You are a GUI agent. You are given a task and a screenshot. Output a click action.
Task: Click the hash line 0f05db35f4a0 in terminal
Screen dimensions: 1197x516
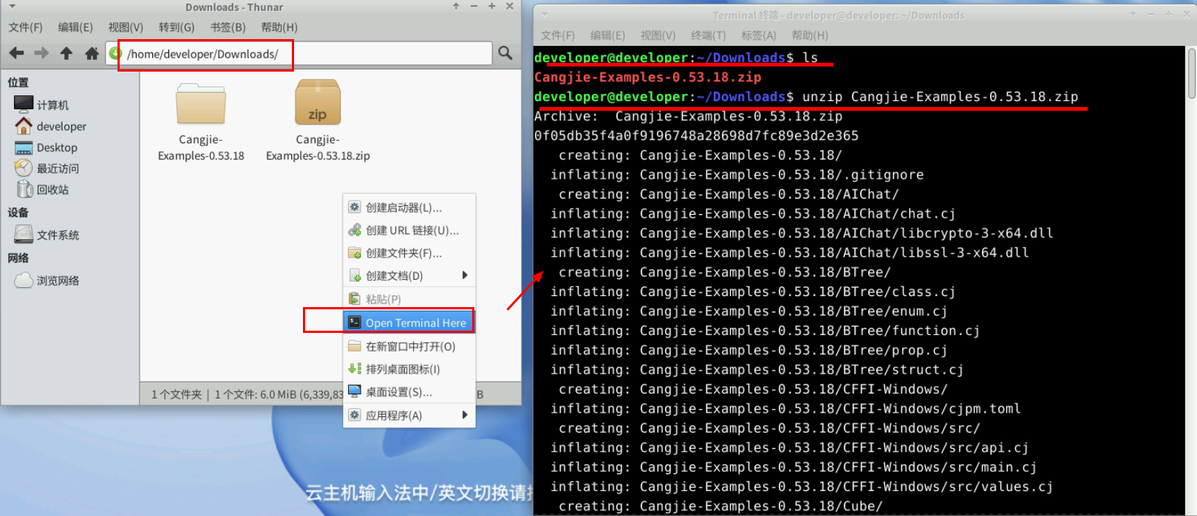point(696,136)
